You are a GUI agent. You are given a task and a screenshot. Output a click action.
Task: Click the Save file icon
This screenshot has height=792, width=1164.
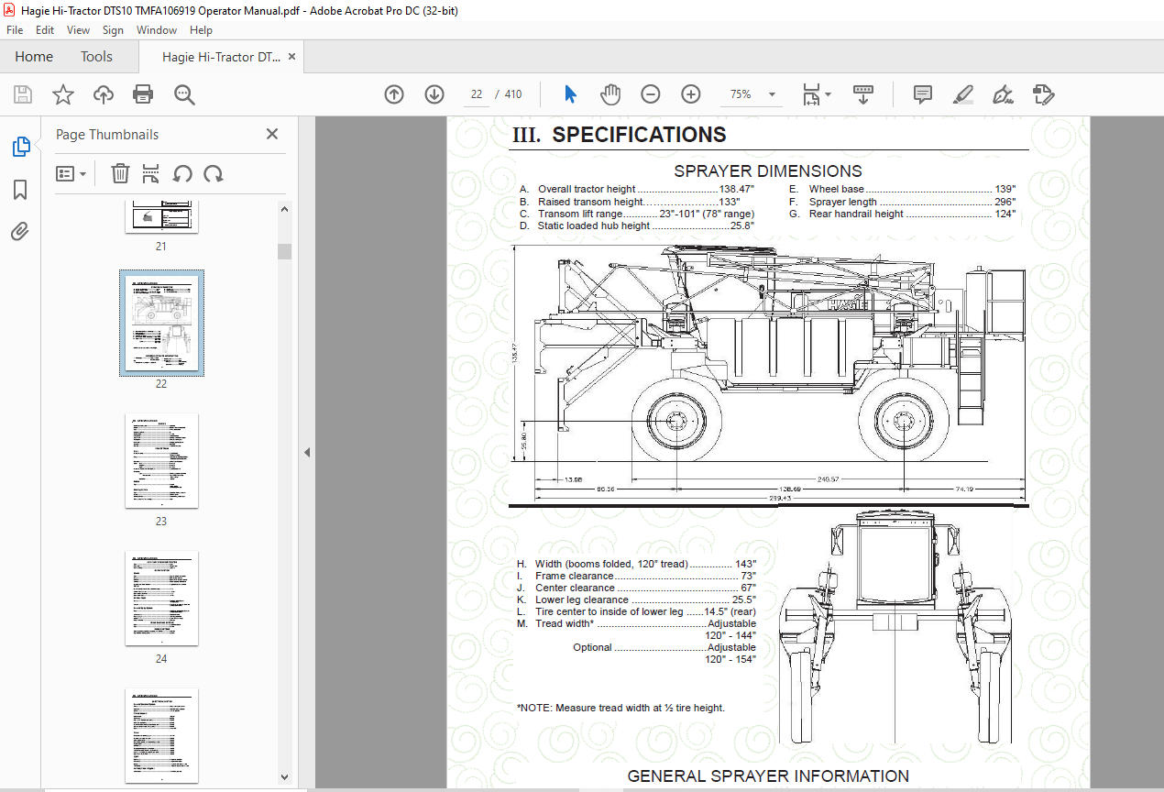22,94
